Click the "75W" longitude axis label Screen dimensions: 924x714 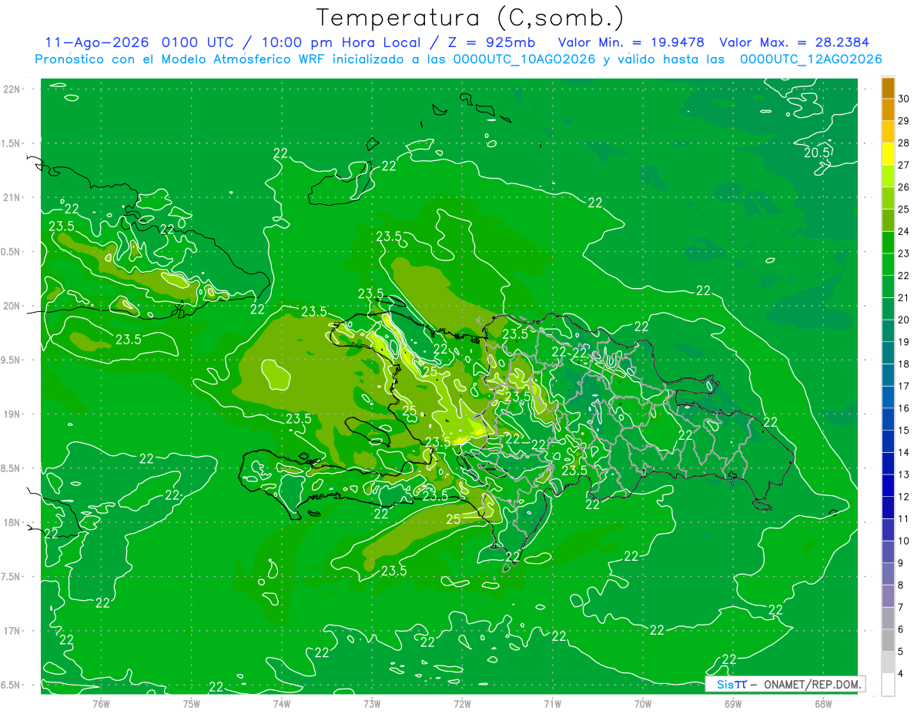tap(192, 703)
